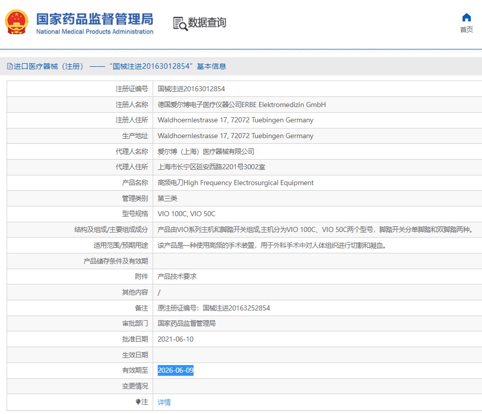Click the 结构及组成 description text
The image size is (482, 414).
[x=316, y=229]
